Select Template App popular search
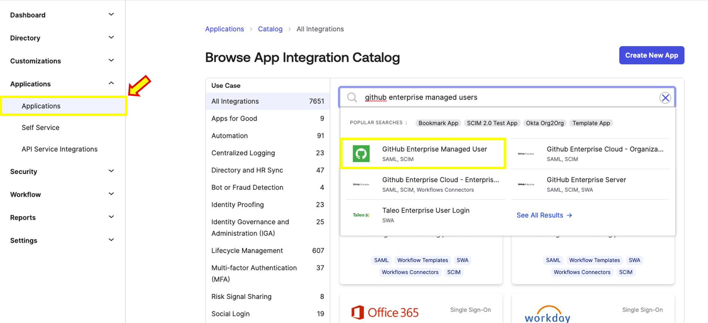This screenshot has height=323, width=708. point(591,123)
